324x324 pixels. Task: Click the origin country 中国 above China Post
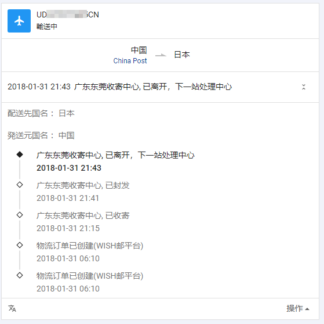tap(139, 50)
